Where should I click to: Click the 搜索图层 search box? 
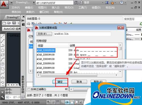pyautogui.click(x=133, y=19)
